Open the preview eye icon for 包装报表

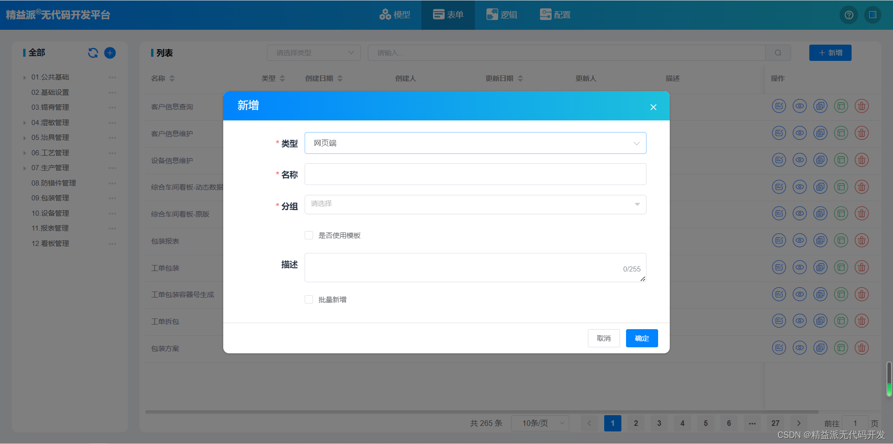(x=800, y=240)
